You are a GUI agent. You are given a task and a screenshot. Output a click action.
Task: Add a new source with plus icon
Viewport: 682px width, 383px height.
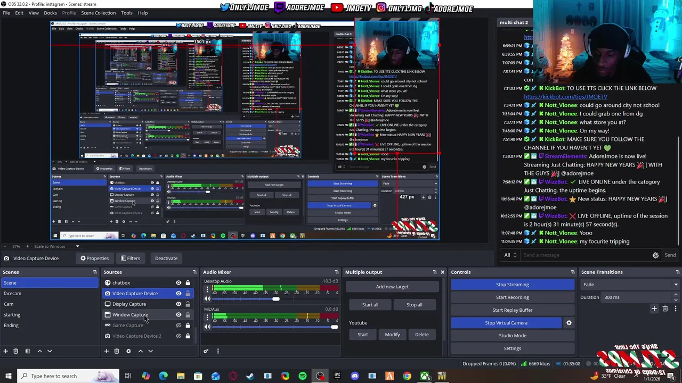pos(106,351)
